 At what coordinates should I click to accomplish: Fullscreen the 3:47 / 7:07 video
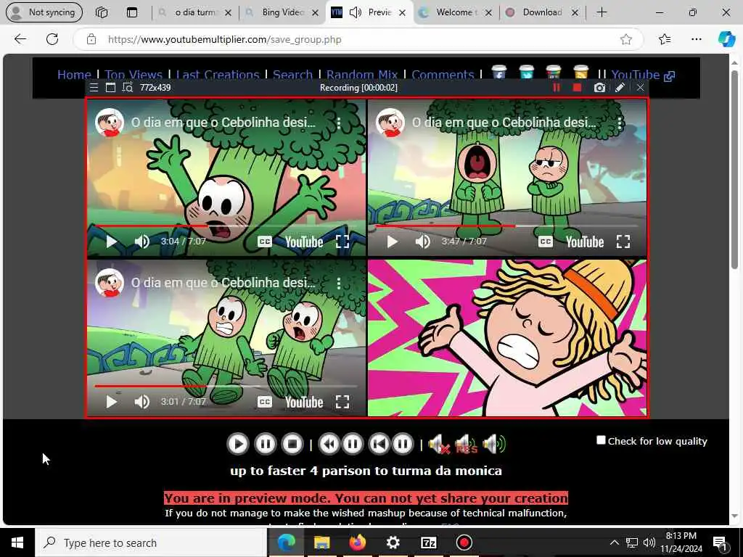[x=623, y=242]
